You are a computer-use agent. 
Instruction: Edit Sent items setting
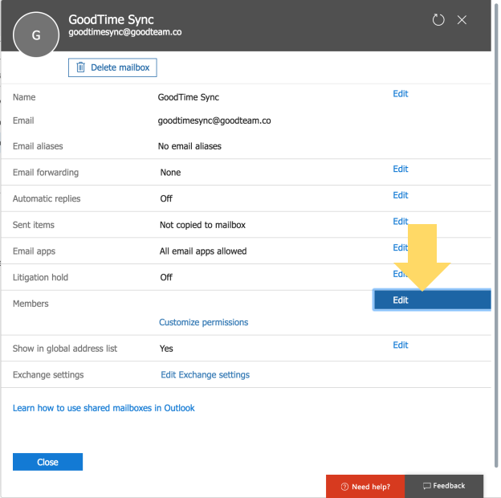[400, 222]
